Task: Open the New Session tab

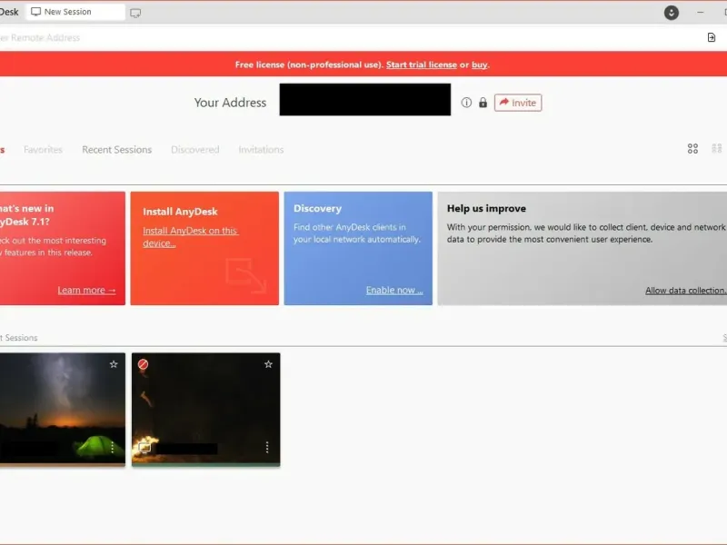Action: (75, 12)
